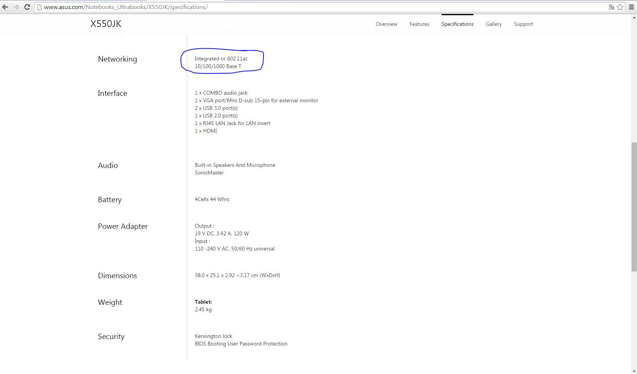The image size is (637, 374).
Task: Switch to the Features tab
Action: (419, 24)
